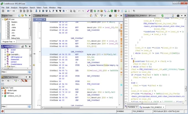Open the Decompile panel menu dropdown arrow
The image size is (188, 114).
pos(182,16)
